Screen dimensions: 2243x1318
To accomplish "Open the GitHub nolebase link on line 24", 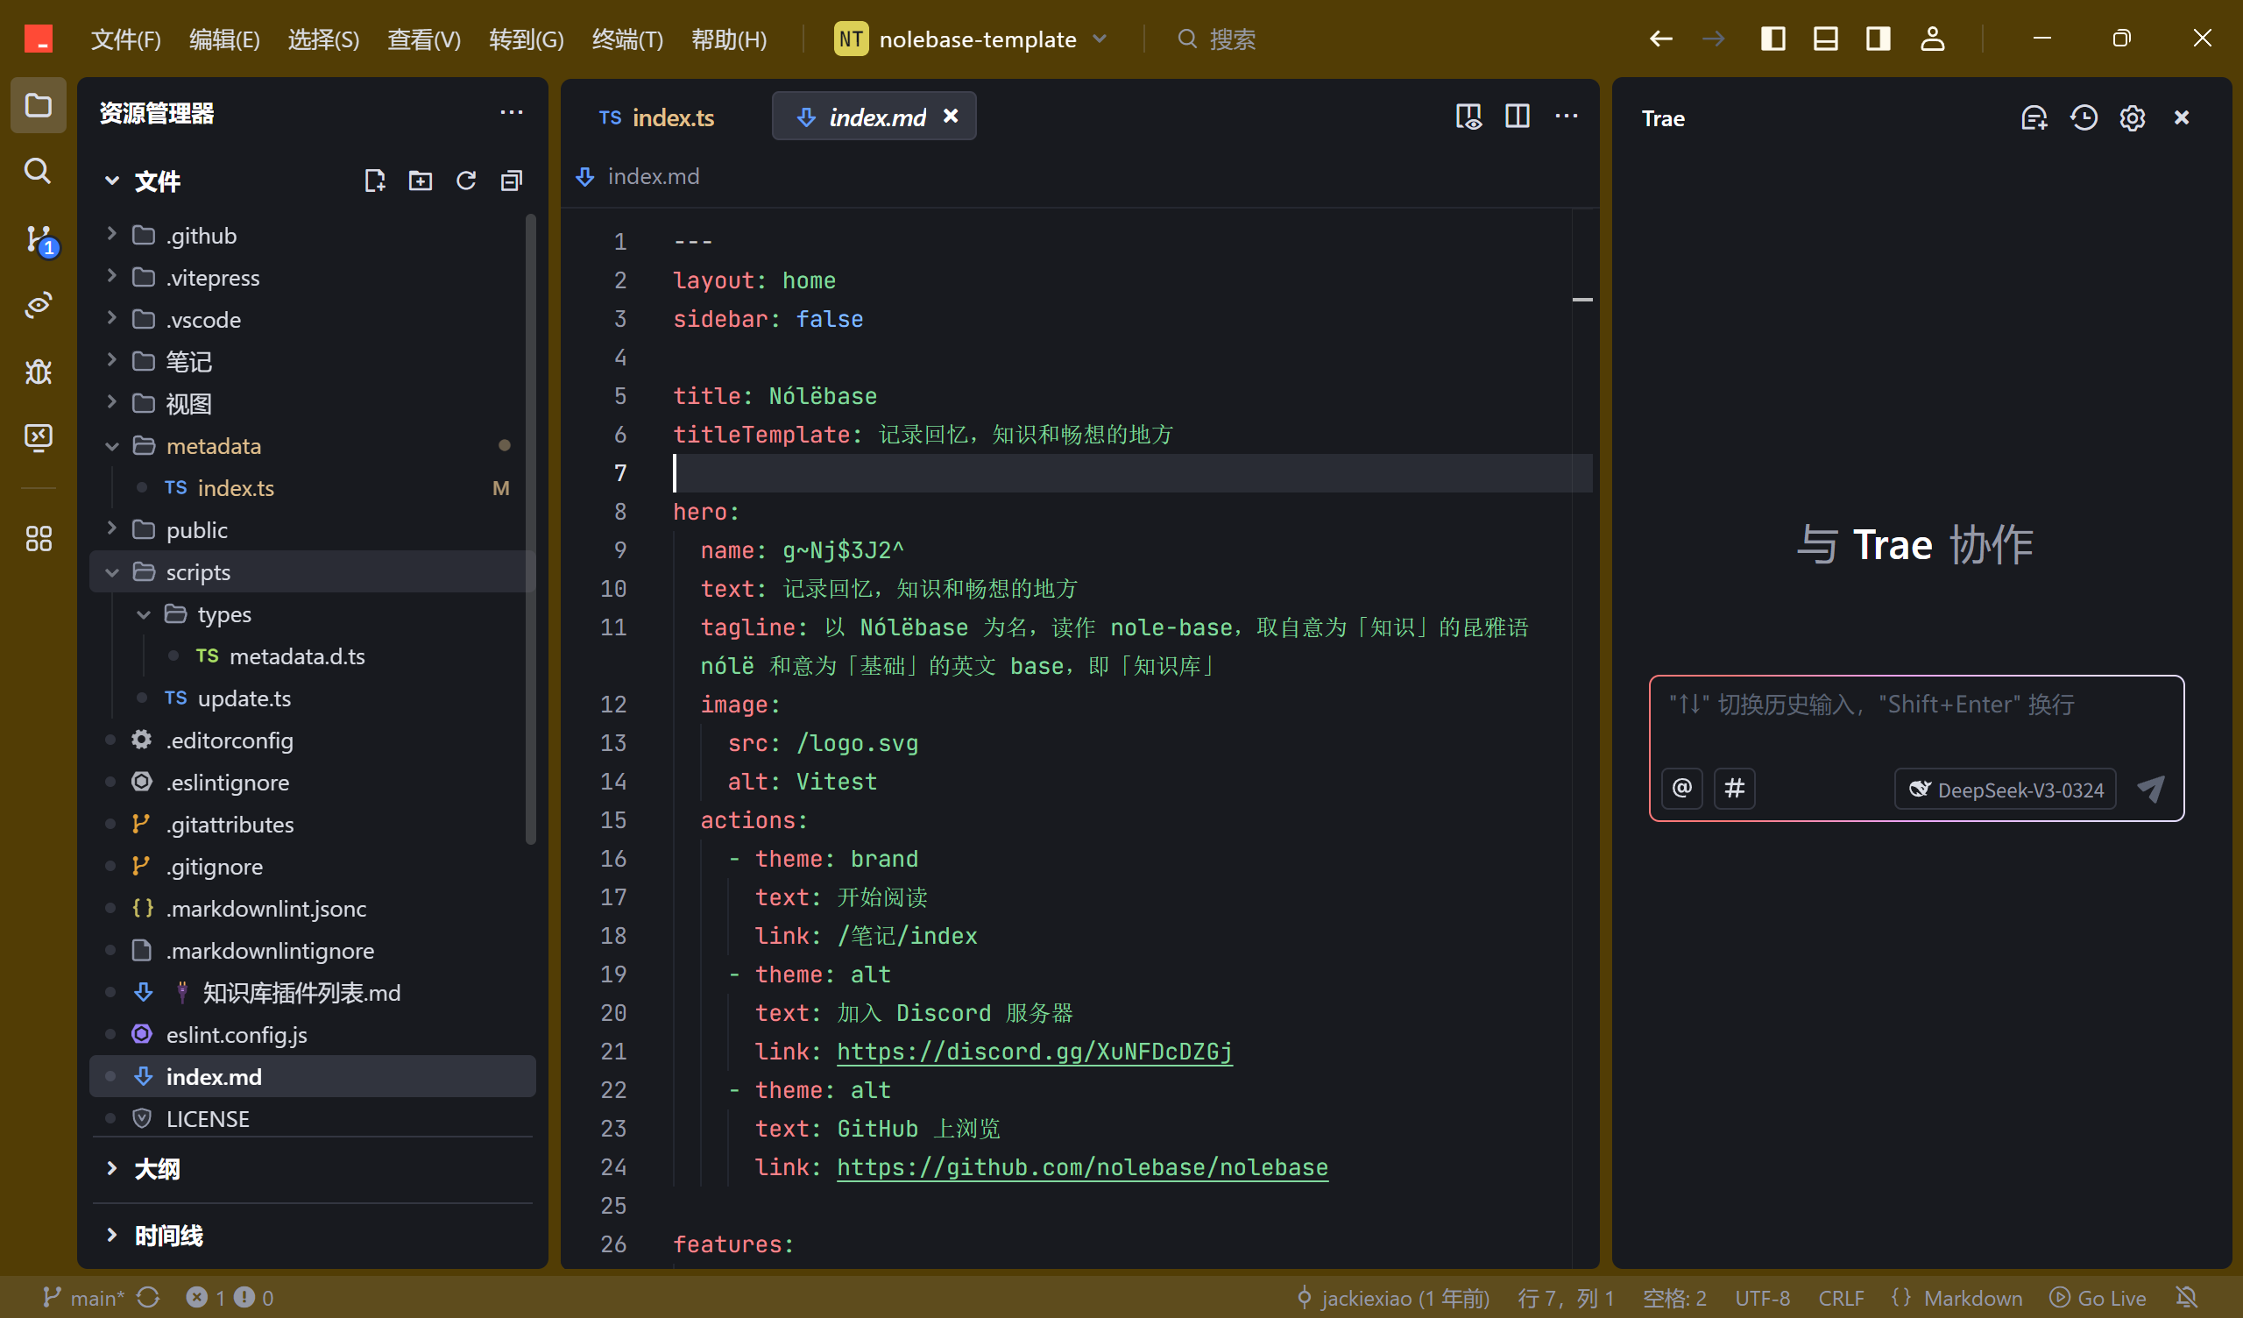I will [x=1082, y=1167].
